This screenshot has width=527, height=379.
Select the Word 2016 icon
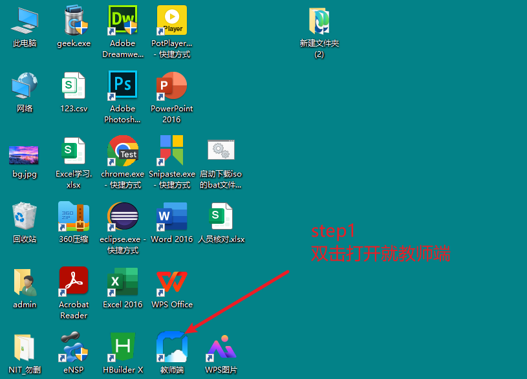click(x=172, y=217)
